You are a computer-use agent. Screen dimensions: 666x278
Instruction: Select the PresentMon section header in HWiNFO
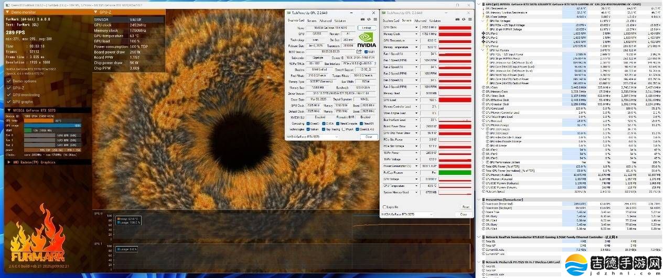tap(572, 199)
